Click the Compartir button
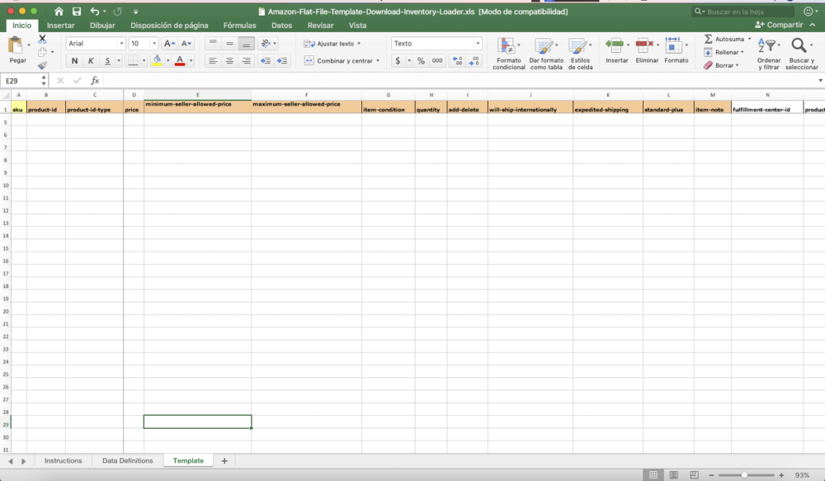Screen dimensions: 825x481 coord(779,25)
